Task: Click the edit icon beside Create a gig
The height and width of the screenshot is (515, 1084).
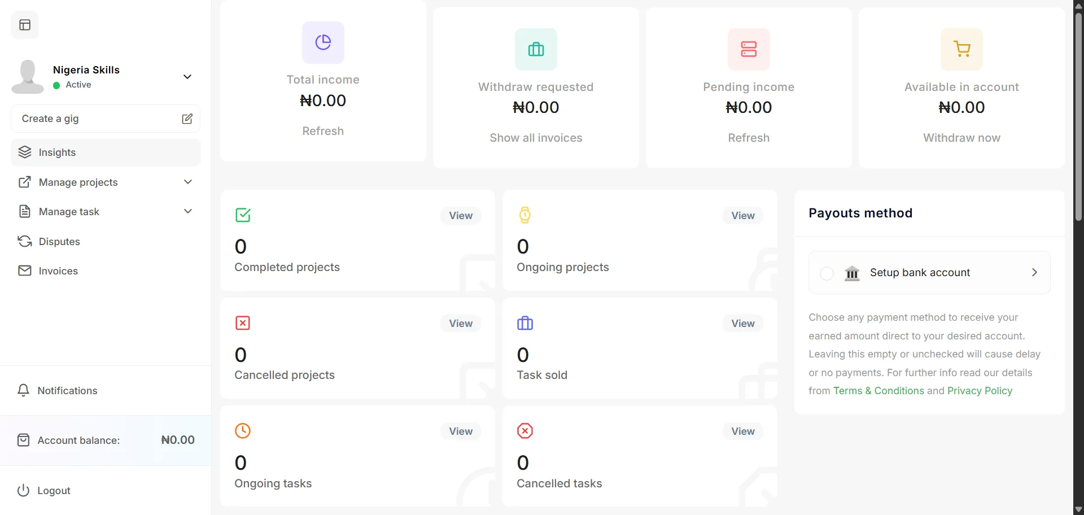Action: pos(187,119)
